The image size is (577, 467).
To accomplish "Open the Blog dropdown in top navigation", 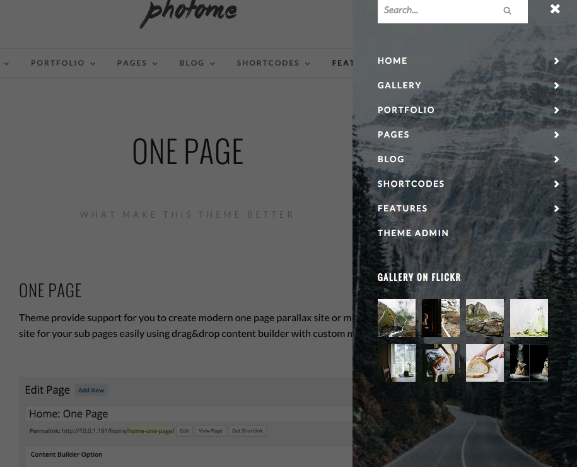I will 197,63.
